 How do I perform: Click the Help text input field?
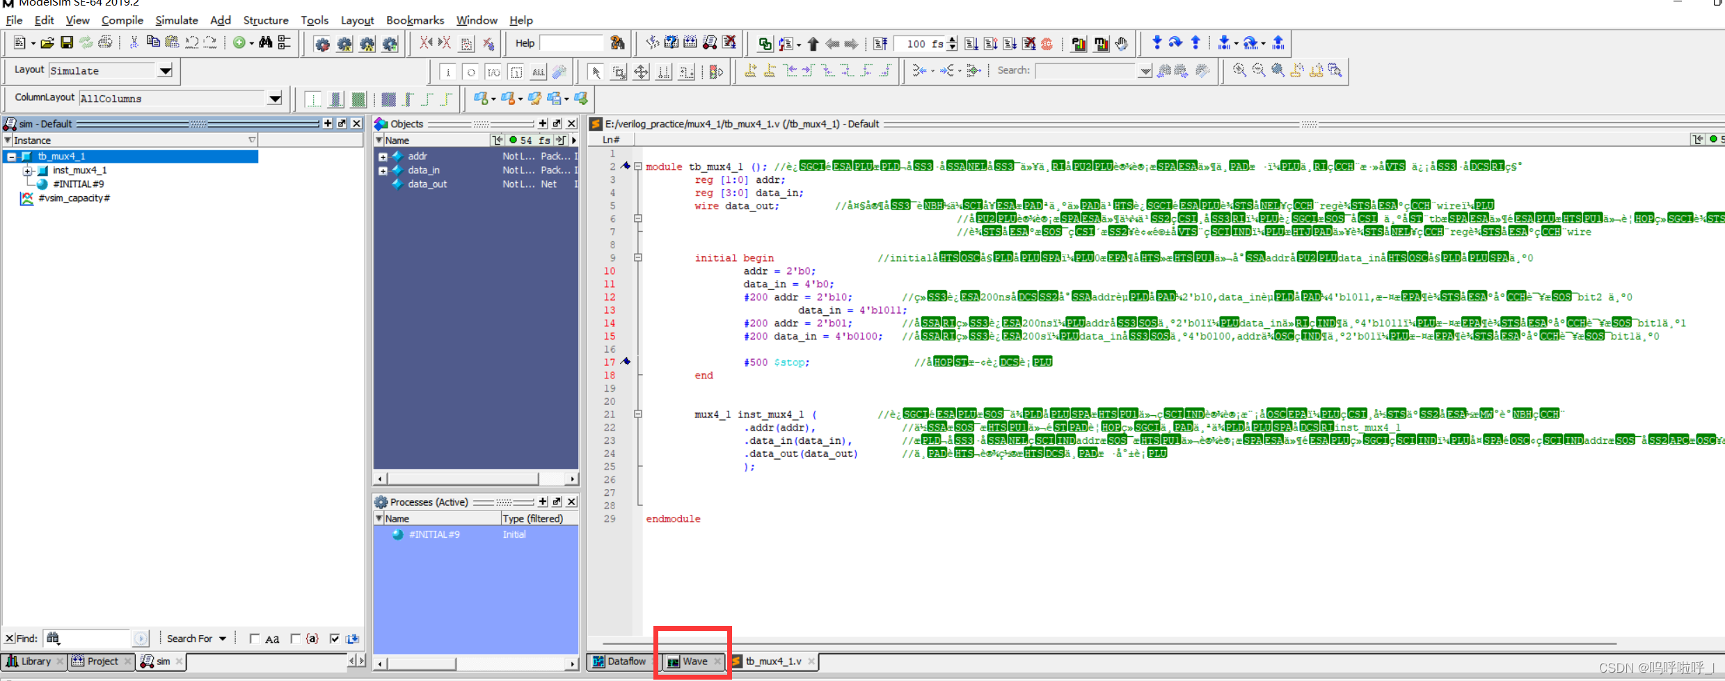(x=571, y=43)
